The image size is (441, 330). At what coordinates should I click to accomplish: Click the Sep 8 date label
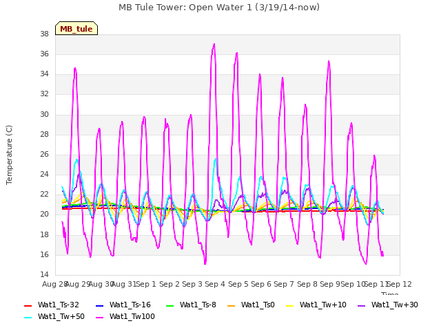tap(307, 285)
